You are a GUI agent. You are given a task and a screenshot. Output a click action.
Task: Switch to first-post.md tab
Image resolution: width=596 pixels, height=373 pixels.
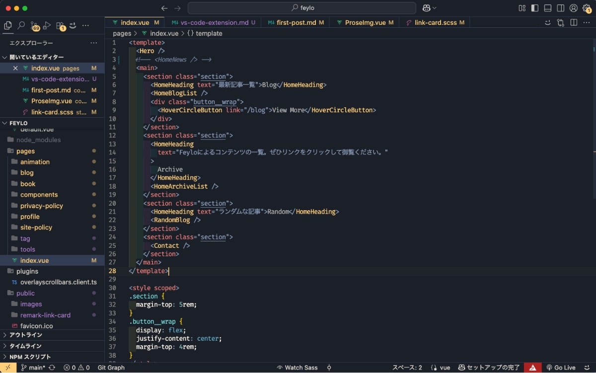295,22
